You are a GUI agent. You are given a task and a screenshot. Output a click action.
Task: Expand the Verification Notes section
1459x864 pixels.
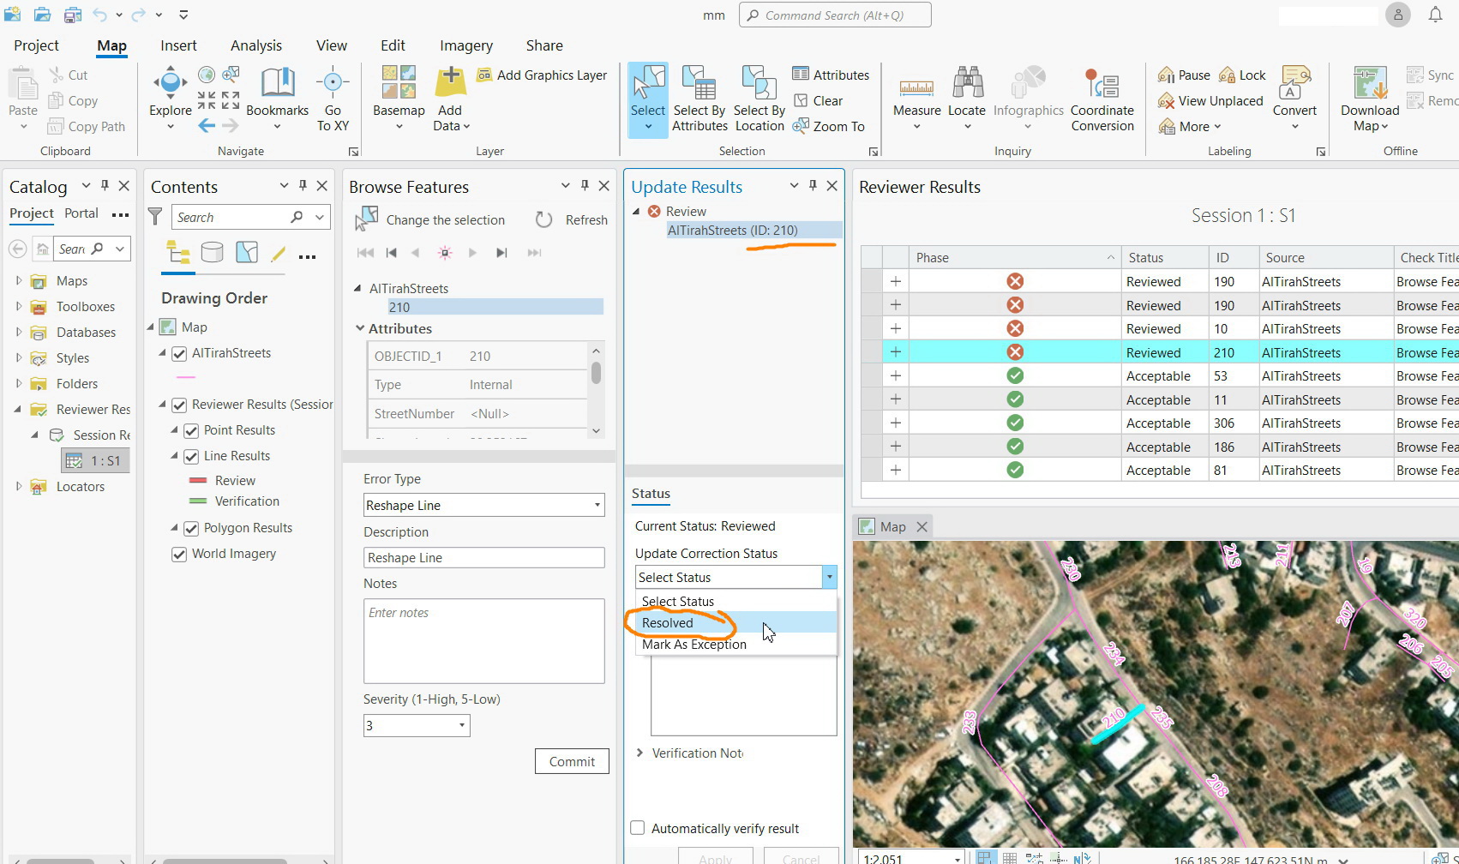639,753
